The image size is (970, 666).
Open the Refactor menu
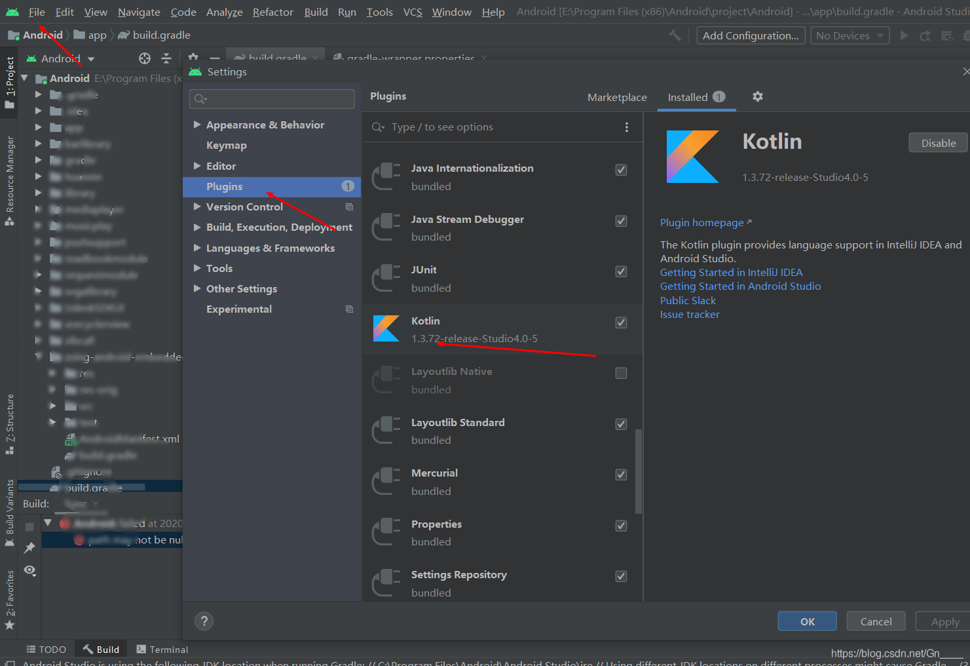coord(272,12)
